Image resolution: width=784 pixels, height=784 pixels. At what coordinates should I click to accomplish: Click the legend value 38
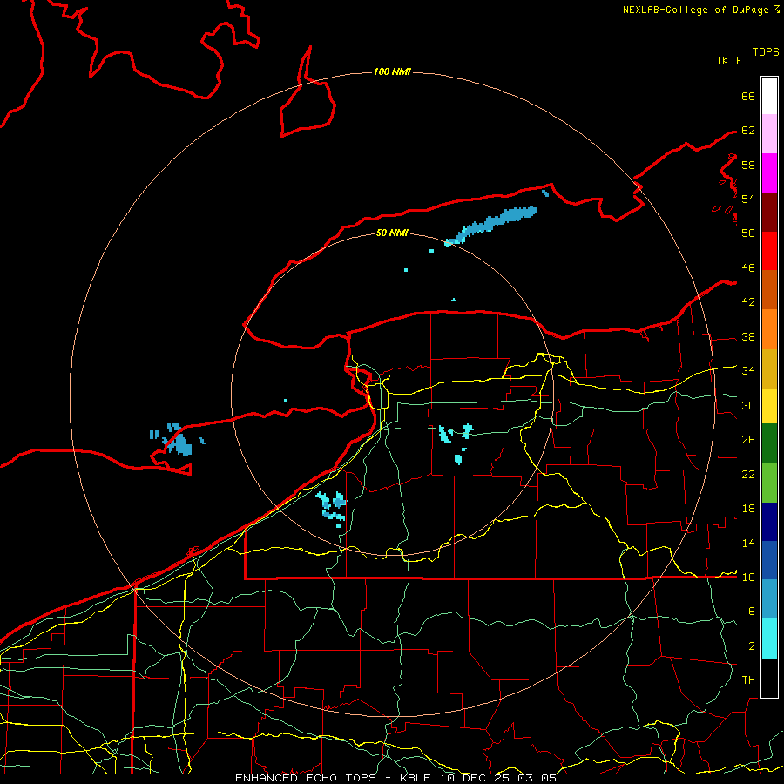[748, 336]
